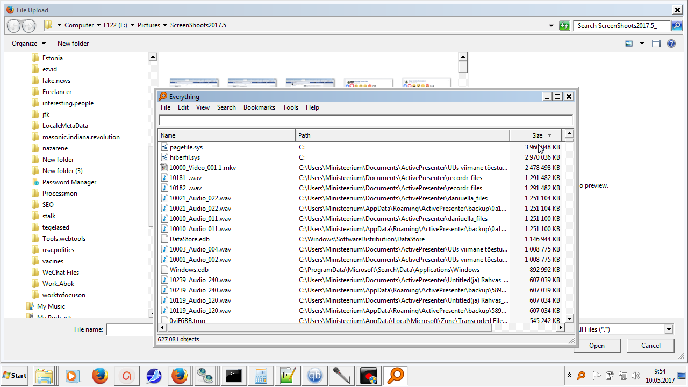Viewport: 688px width, 387px height.
Task: Open the Organize dropdown
Action: 28,44
